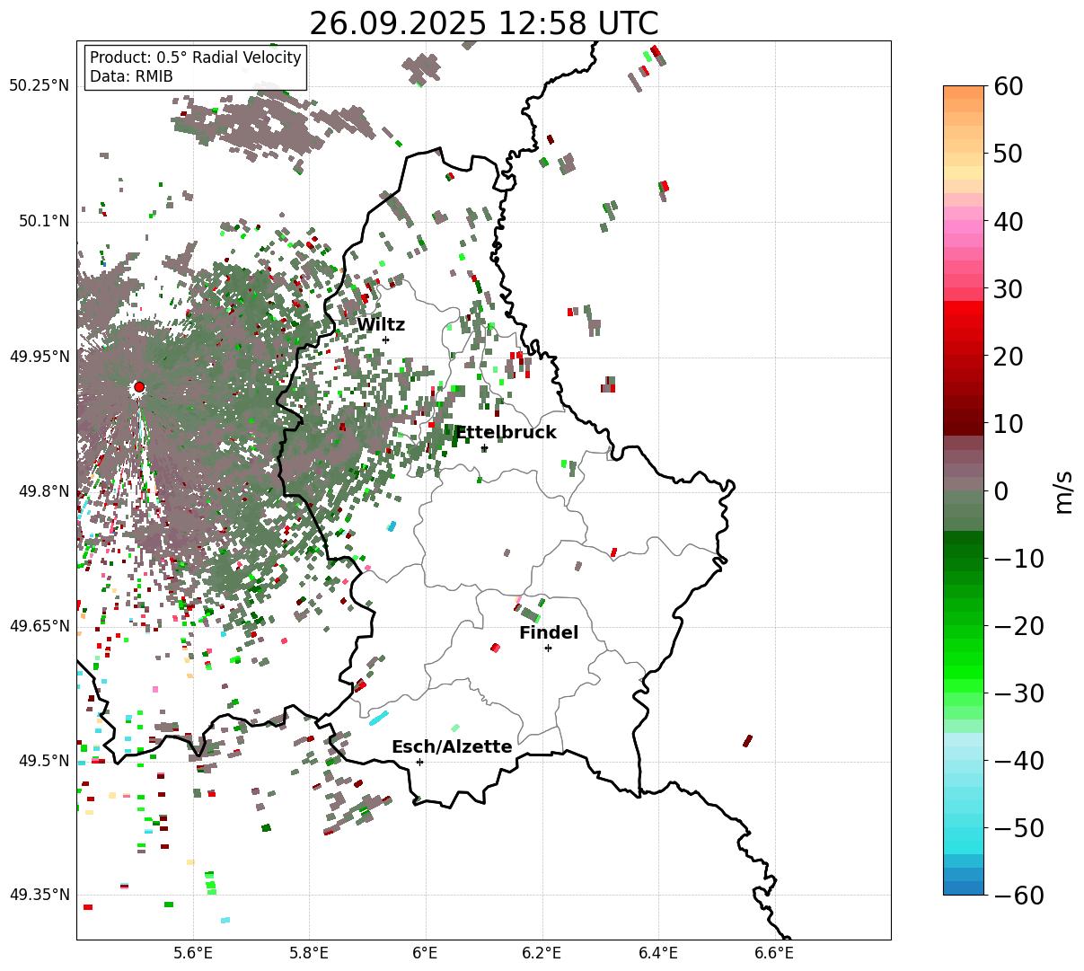Click the 50.1°N latitude label
The height and width of the screenshot is (971, 1084).
(x=42, y=221)
